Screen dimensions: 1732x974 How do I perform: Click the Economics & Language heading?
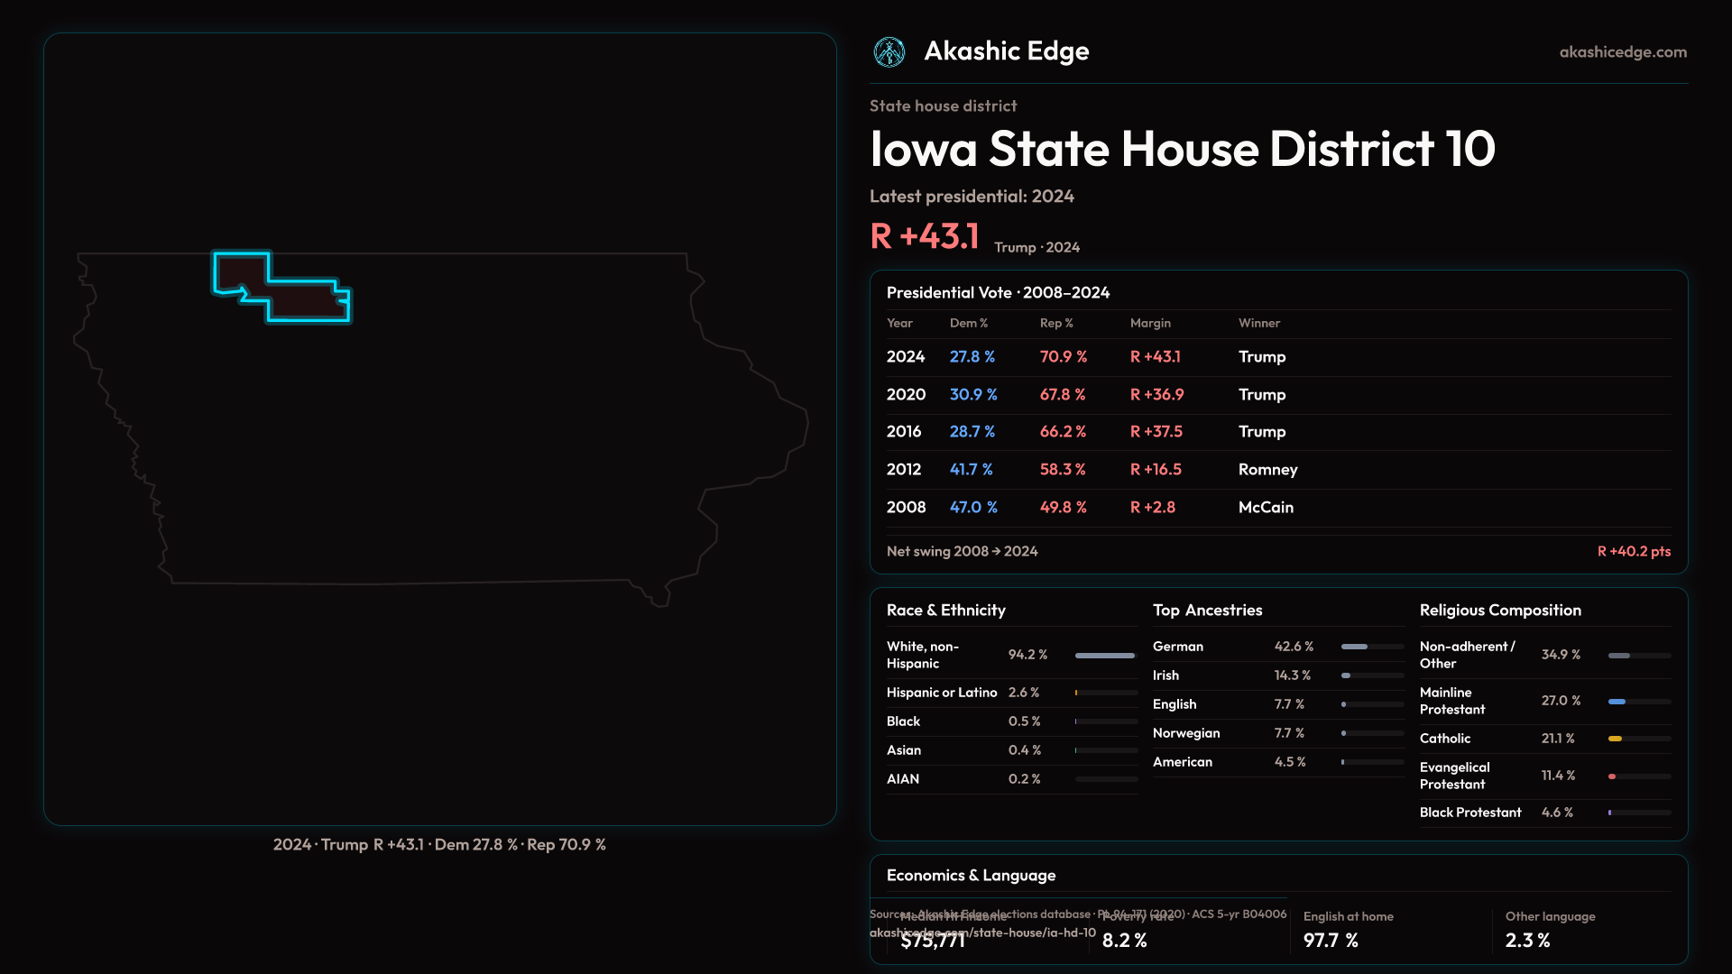tap(971, 876)
